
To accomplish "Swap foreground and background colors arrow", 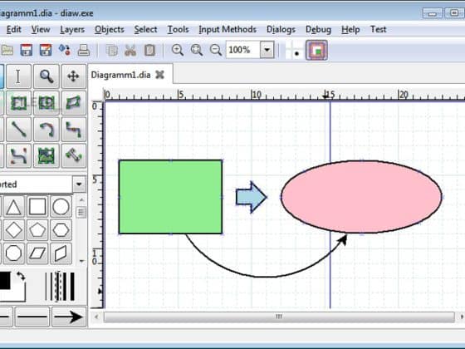I will click(x=21, y=276).
